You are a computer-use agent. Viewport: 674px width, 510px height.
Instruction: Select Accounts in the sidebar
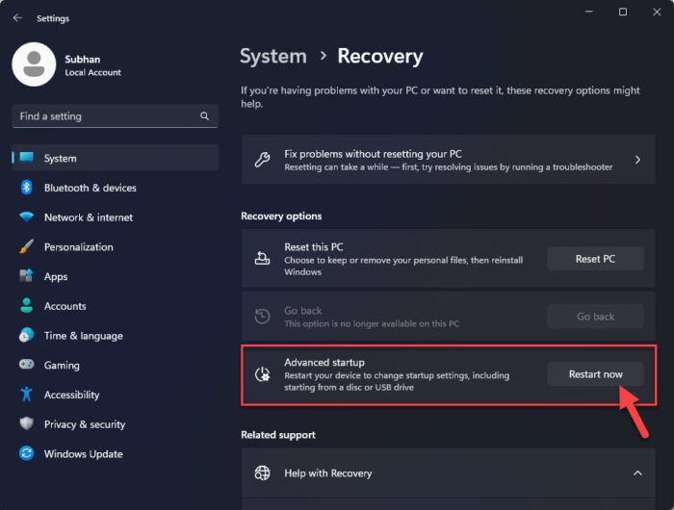(x=116, y=306)
